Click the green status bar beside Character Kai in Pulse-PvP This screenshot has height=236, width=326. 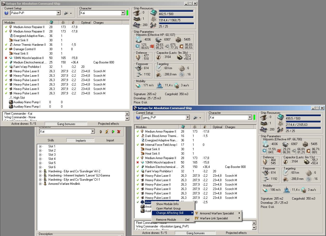click(127, 13)
